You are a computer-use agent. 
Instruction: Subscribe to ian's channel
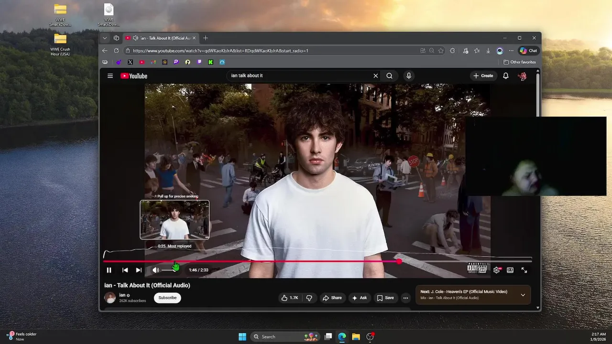click(x=167, y=298)
